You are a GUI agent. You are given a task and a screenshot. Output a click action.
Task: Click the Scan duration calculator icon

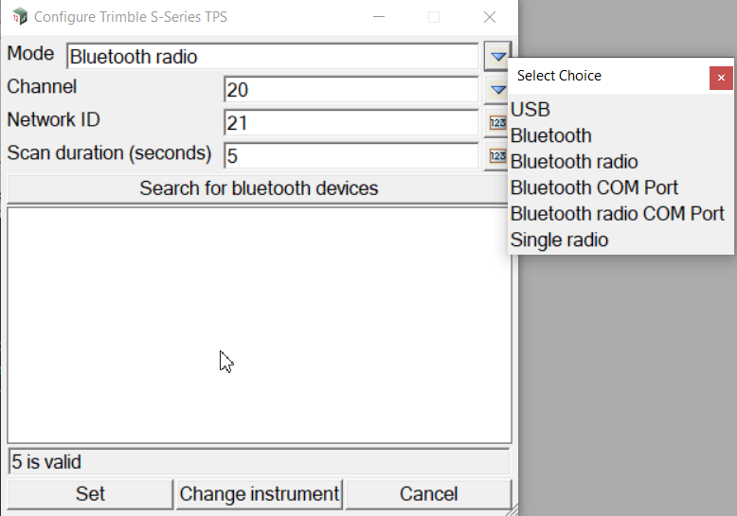coord(496,155)
